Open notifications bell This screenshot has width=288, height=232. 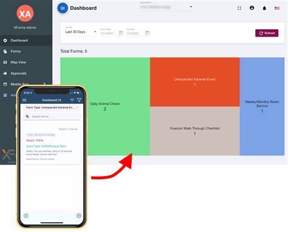coord(264,8)
